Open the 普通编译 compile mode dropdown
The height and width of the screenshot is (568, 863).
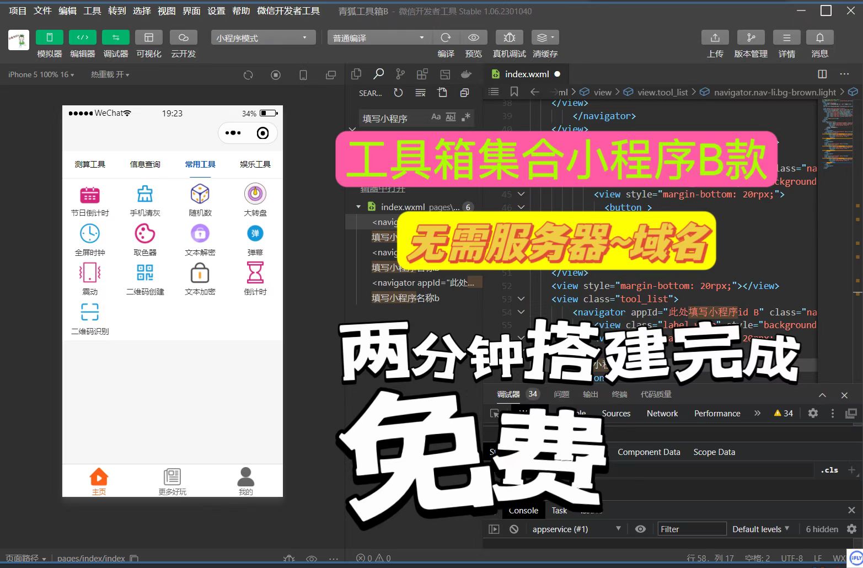379,37
